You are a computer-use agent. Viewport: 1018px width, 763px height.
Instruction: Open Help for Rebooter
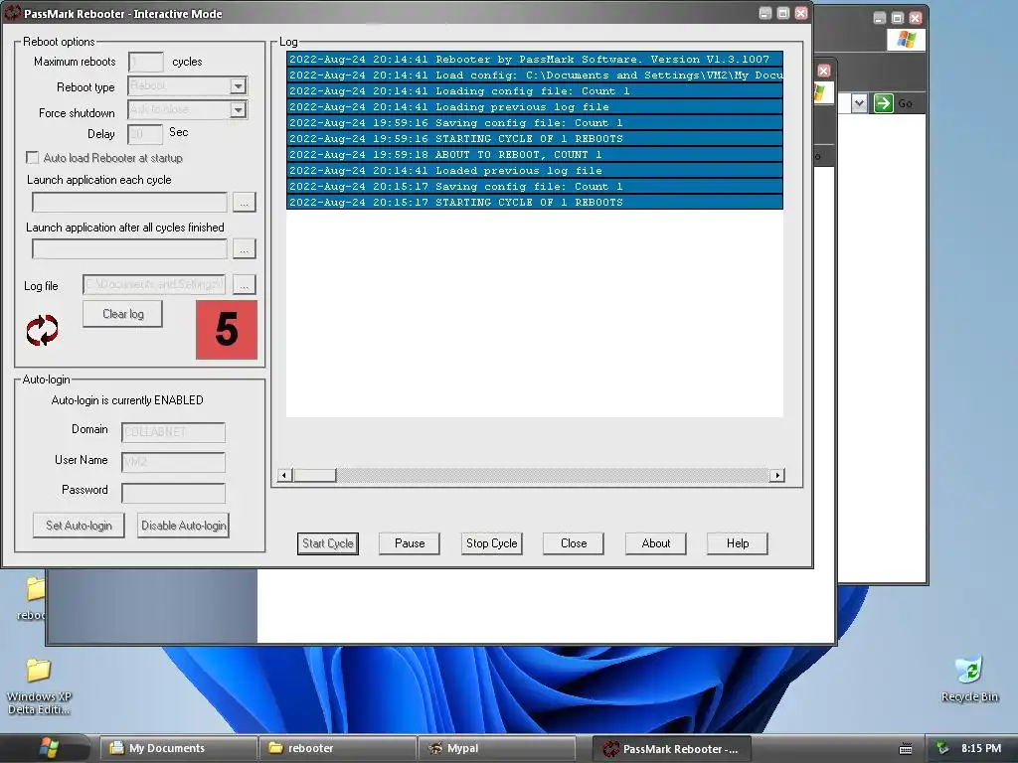pos(738,543)
